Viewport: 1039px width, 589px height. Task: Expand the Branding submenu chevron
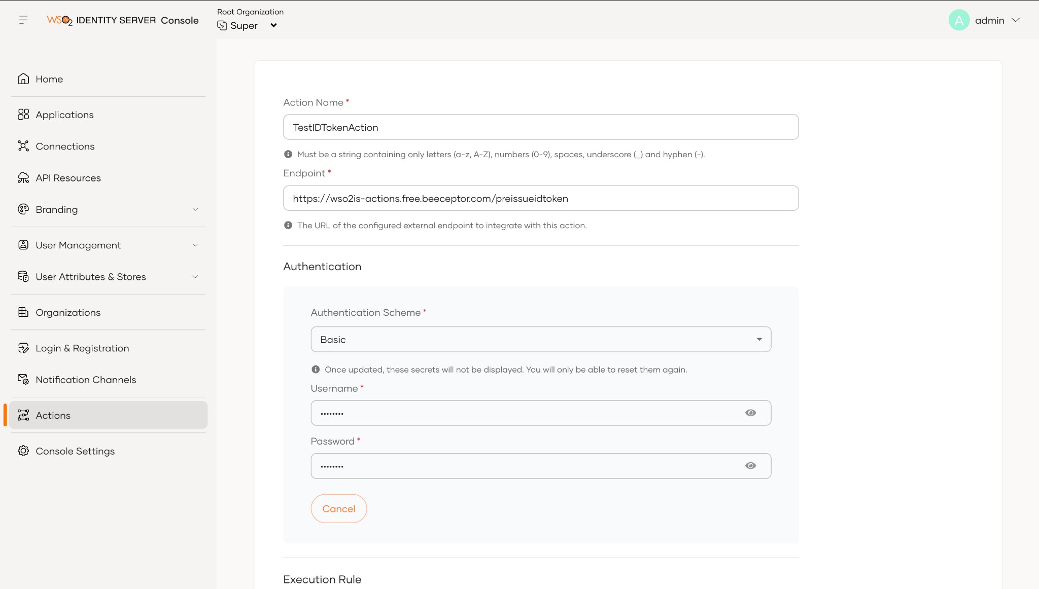tap(195, 209)
